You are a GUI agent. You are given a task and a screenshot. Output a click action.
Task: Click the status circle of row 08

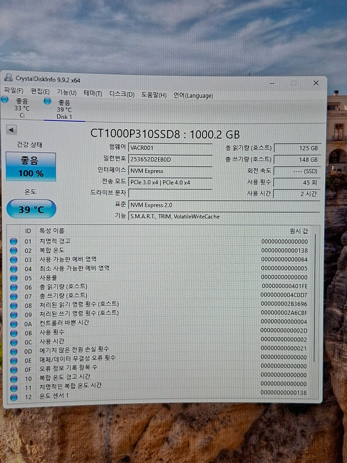click(13, 305)
